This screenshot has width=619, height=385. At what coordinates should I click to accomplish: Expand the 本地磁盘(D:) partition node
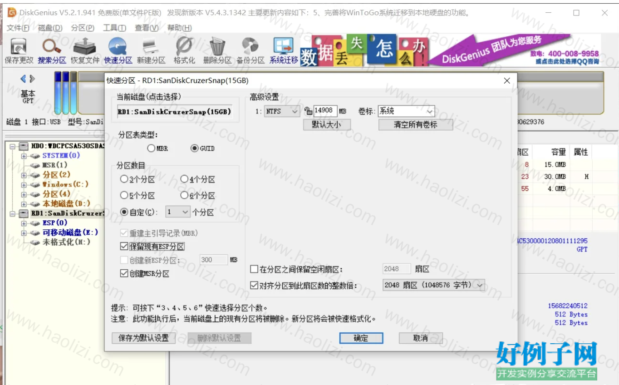point(24,203)
